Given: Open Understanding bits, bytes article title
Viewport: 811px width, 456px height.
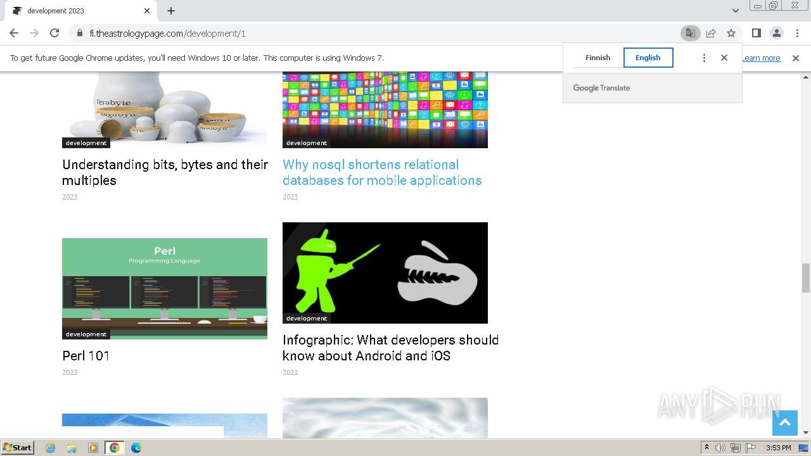Looking at the screenshot, I should [x=165, y=172].
